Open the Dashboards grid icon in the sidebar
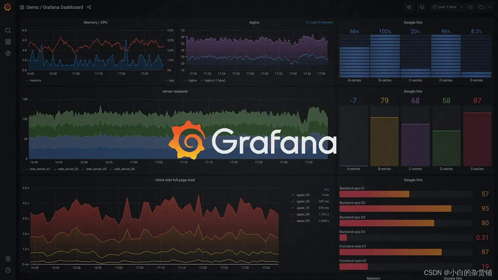The image size is (498, 280). [8, 42]
